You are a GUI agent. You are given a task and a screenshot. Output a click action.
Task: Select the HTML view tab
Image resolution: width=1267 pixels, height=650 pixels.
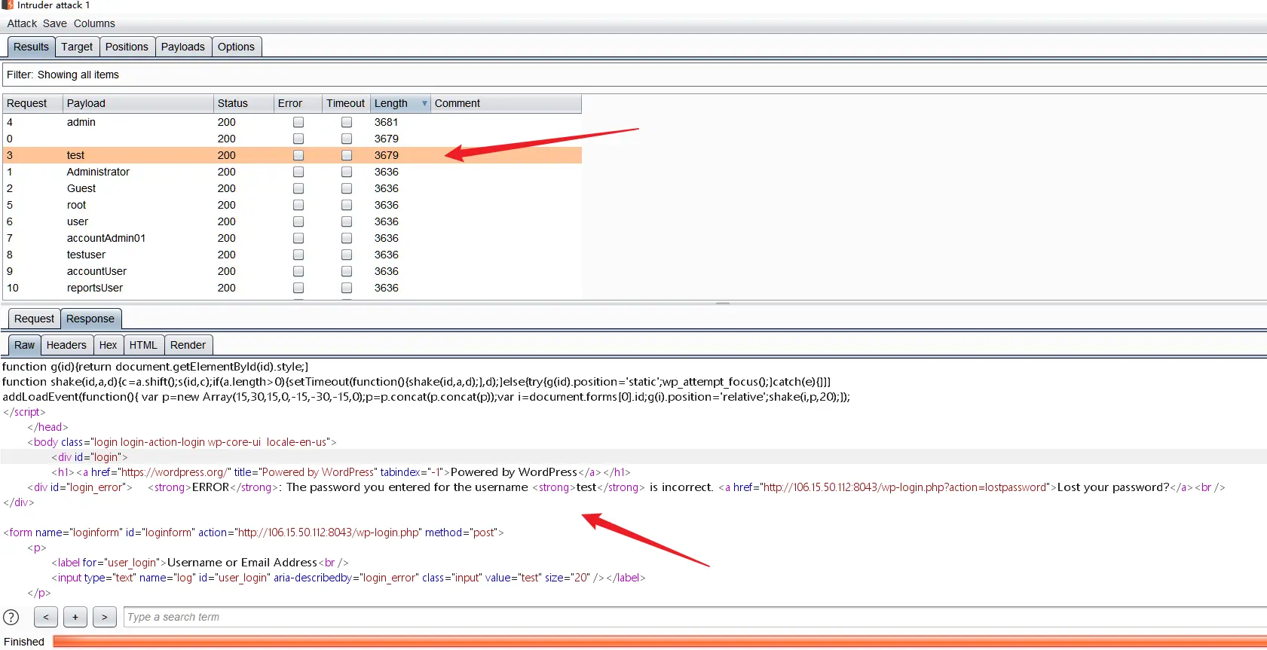[x=143, y=345]
